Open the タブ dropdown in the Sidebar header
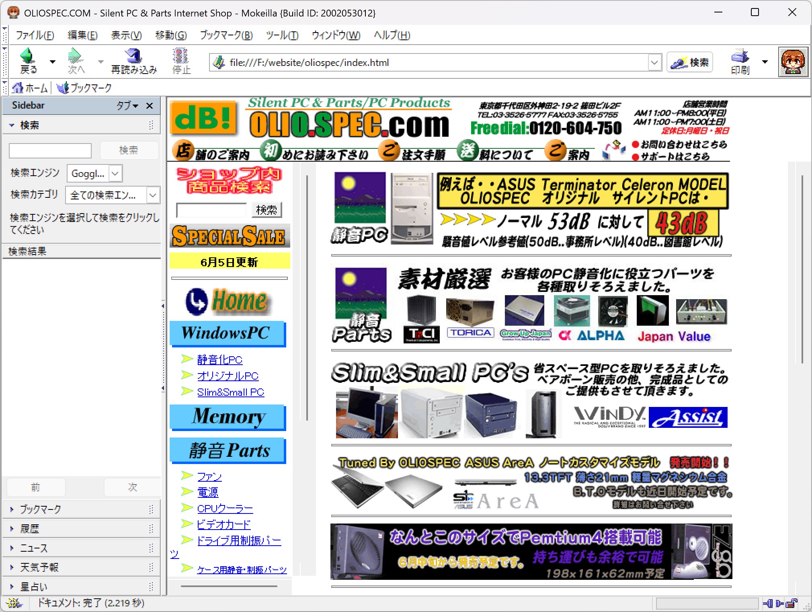Image resolution: width=812 pixels, height=612 pixels. [x=127, y=106]
